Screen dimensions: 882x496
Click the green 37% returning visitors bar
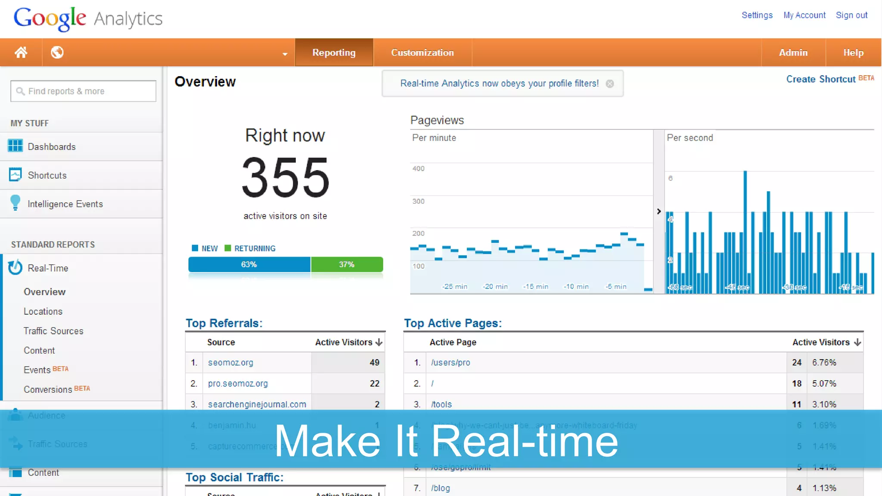(x=347, y=264)
